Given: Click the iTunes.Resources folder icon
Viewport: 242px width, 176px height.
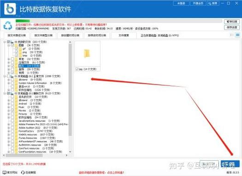Looking at the screenshot, I should click(x=16, y=138).
